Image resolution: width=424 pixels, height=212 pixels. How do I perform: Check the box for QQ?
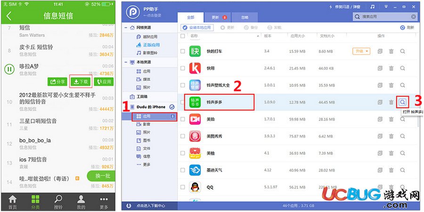click(183, 187)
